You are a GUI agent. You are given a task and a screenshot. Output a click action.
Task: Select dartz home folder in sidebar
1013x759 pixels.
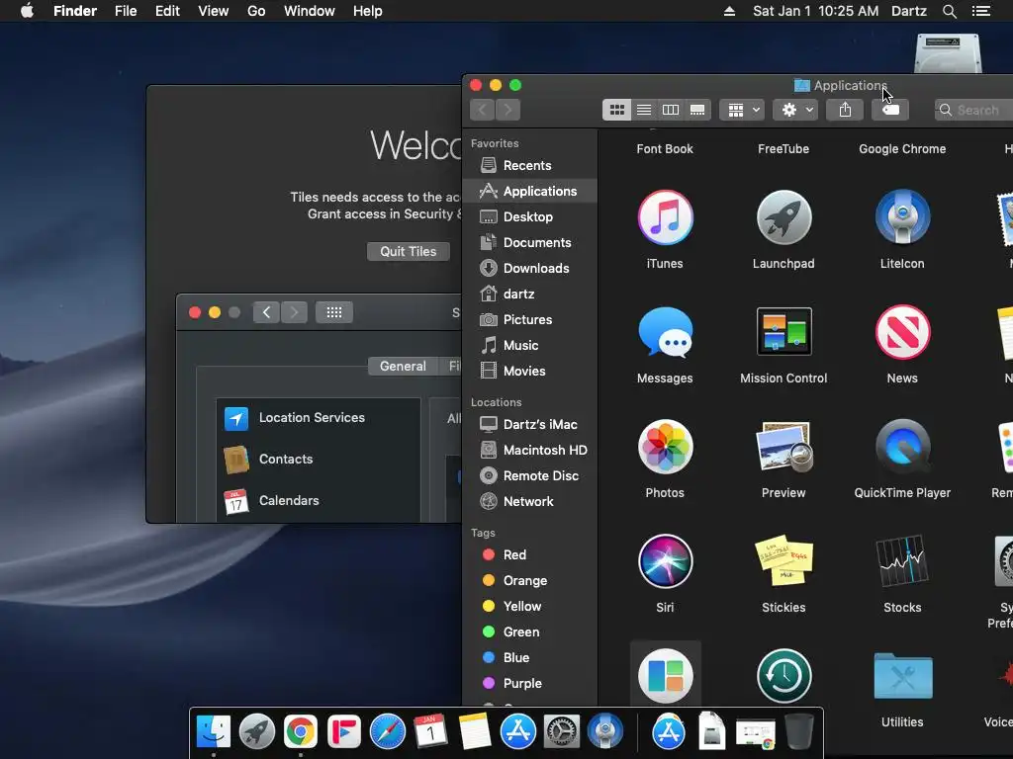(530, 294)
